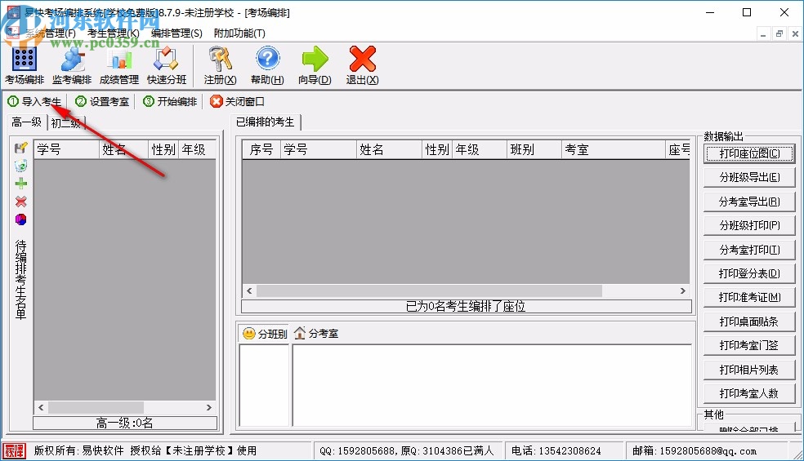Click the 打印桌面贴条 button
This screenshot has width=804, height=461.
(x=749, y=321)
